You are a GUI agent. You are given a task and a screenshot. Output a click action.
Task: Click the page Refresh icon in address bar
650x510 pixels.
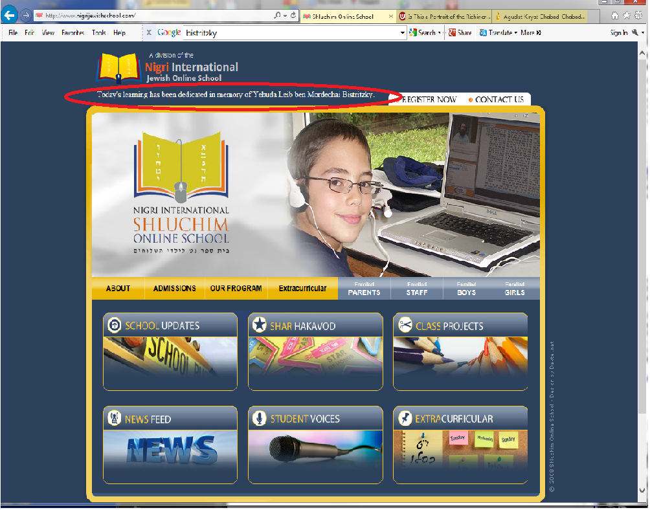(293, 16)
